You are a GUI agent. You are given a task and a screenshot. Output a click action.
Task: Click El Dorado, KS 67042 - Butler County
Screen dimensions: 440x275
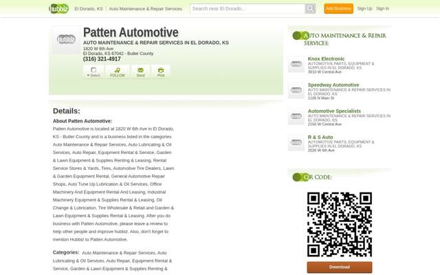coord(118,54)
